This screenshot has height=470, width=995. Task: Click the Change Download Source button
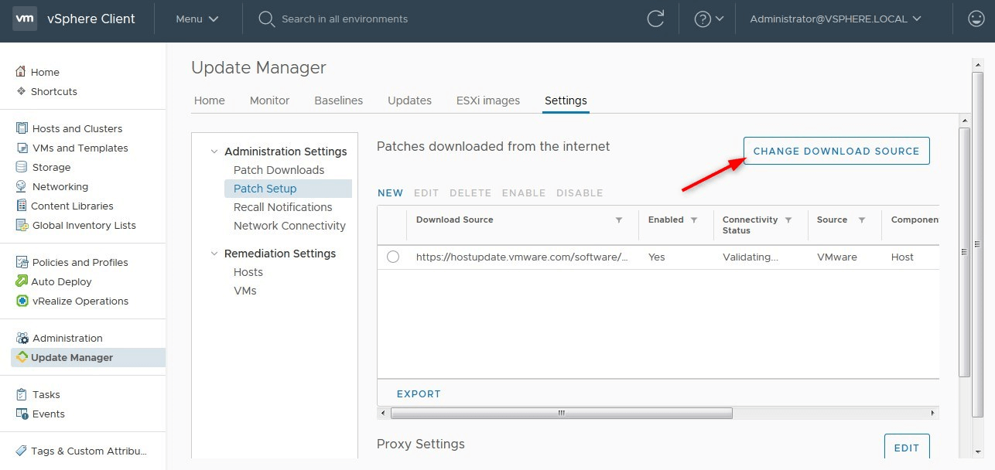tap(836, 151)
